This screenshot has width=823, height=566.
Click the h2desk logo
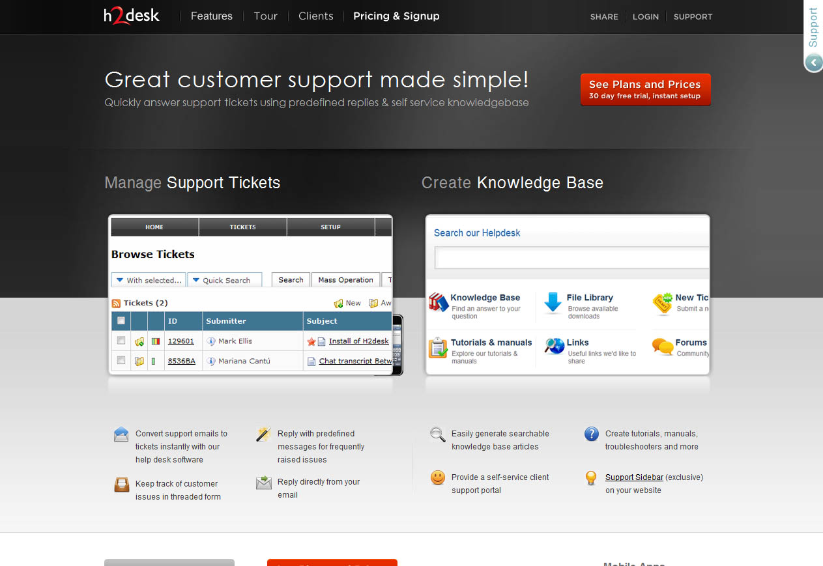pyautogui.click(x=132, y=16)
